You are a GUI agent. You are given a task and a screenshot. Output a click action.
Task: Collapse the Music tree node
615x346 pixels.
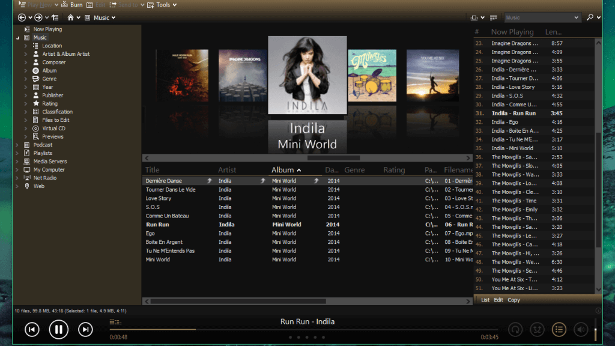[17, 38]
